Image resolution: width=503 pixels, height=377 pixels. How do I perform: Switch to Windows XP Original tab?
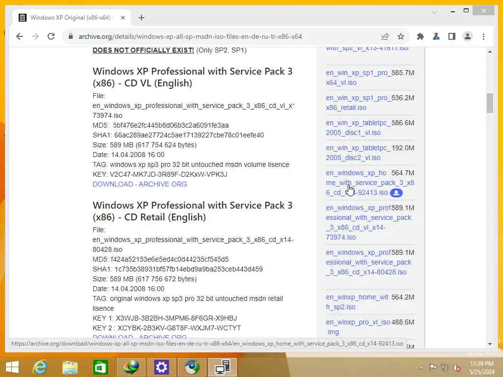tap(70, 18)
